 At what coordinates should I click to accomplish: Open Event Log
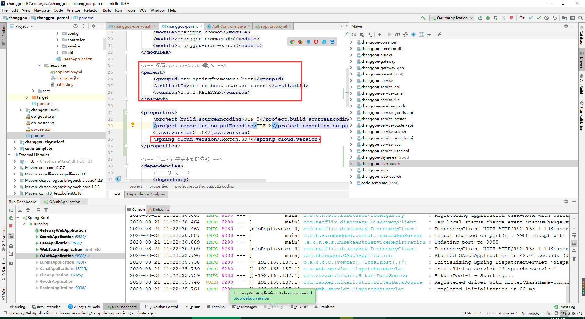(565, 307)
